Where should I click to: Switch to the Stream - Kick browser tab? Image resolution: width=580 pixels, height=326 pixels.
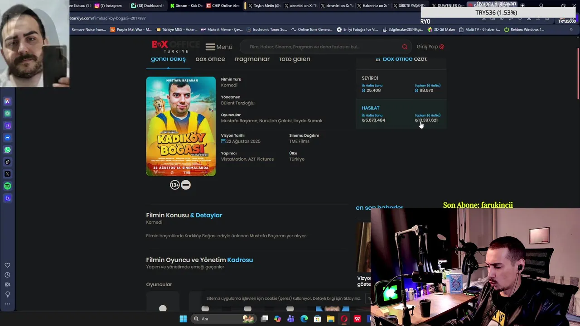point(186,5)
